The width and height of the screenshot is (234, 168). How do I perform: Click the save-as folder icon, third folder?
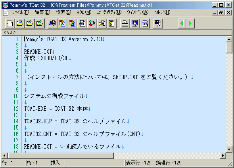(x=40, y=23)
